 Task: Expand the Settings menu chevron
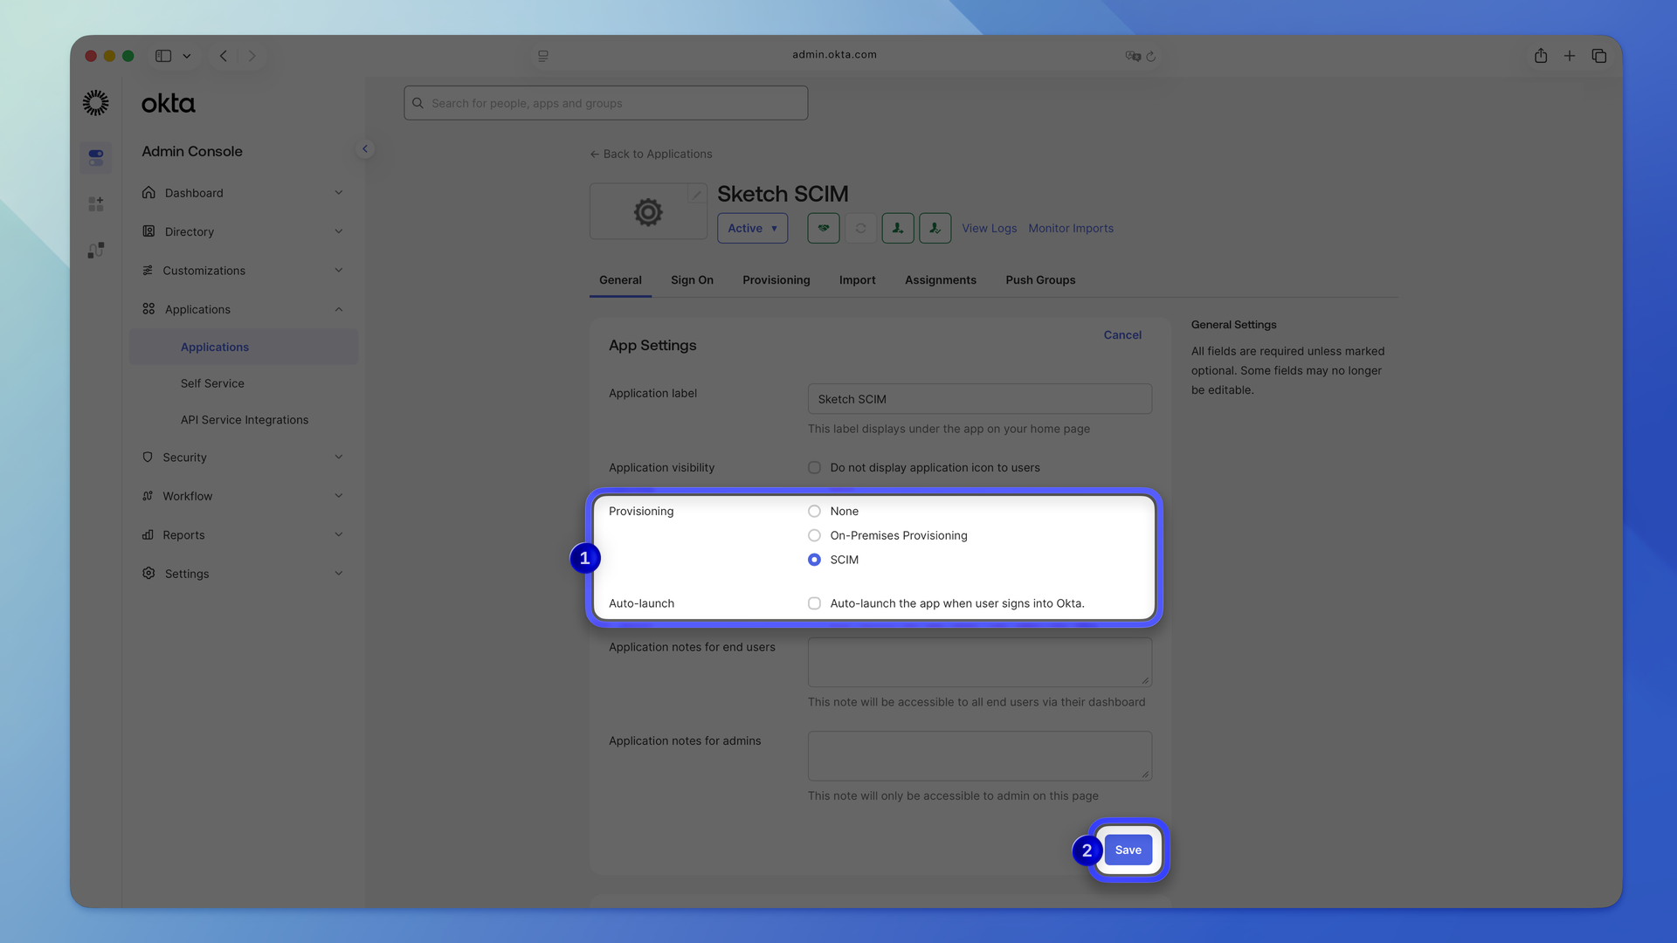339,574
